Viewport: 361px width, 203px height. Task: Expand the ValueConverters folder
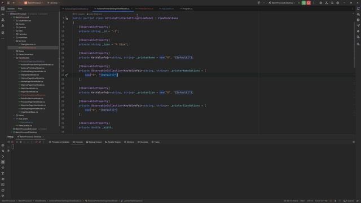(x=14, y=55)
